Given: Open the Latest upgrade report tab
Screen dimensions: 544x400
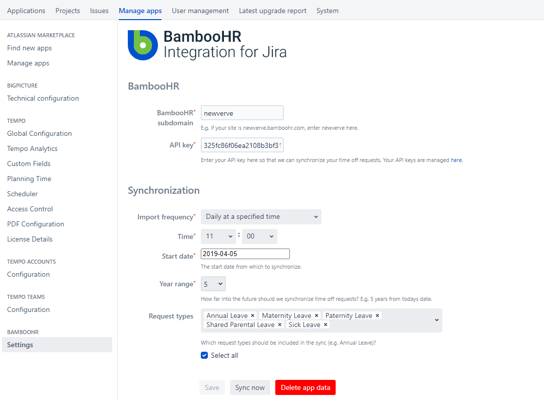Looking at the screenshot, I should click(272, 11).
